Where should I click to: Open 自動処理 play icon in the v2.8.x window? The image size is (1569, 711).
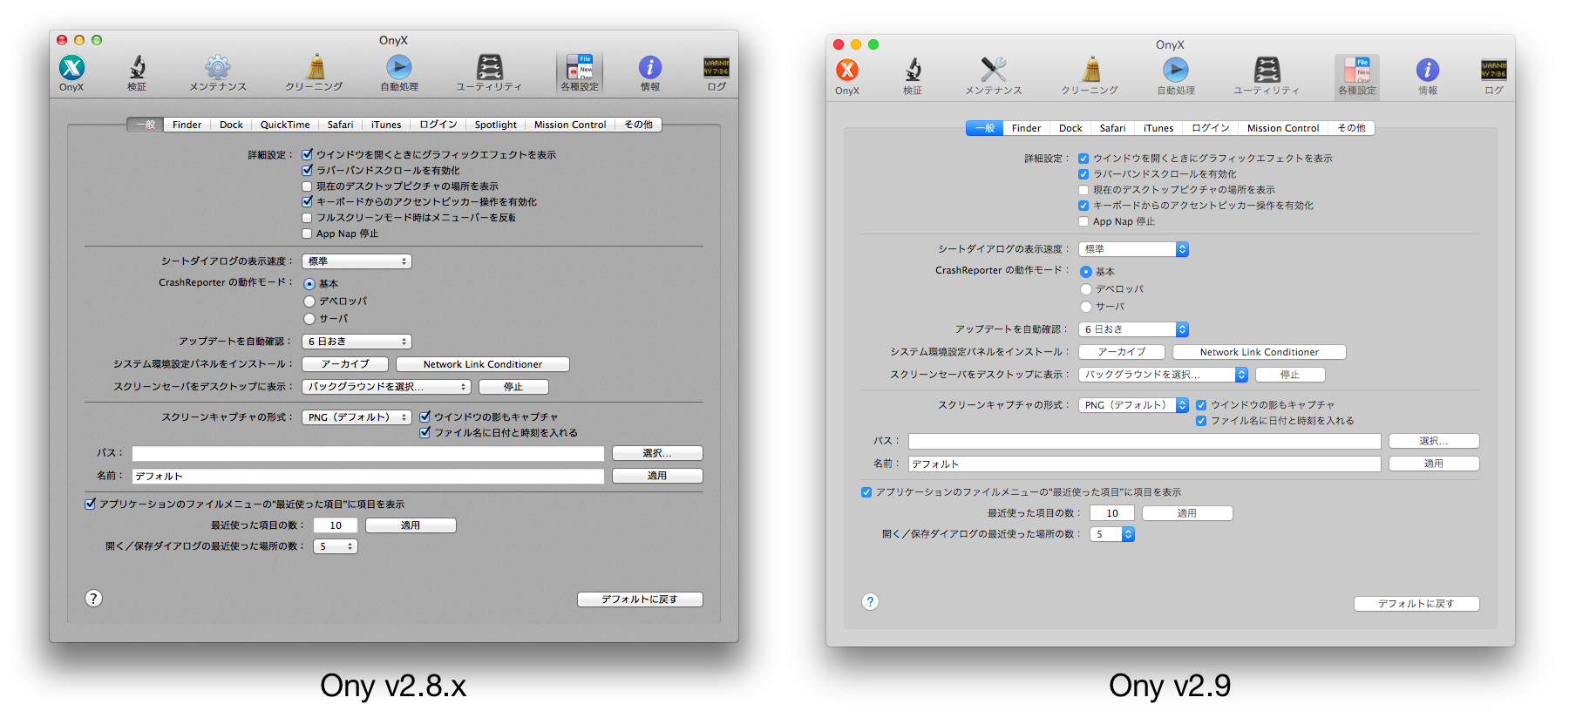(399, 67)
